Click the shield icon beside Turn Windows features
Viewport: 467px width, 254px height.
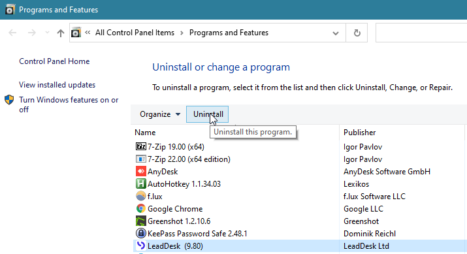[x=9, y=100]
